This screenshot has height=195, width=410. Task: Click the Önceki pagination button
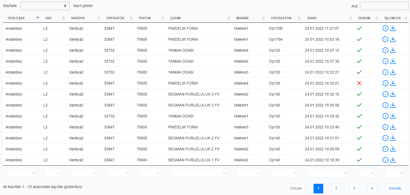pos(296,188)
